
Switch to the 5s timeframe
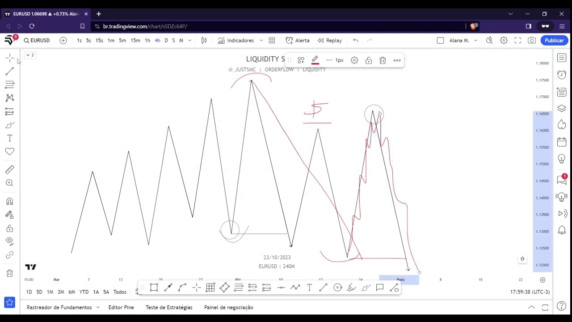point(88,40)
